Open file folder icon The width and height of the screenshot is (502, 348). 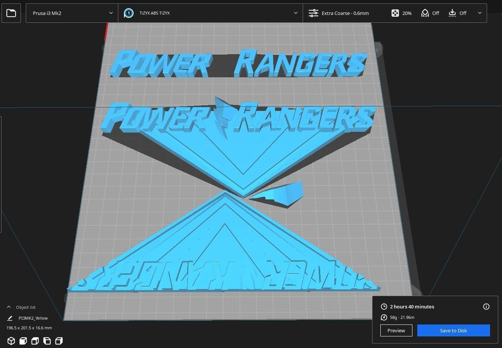pos(11,13)
